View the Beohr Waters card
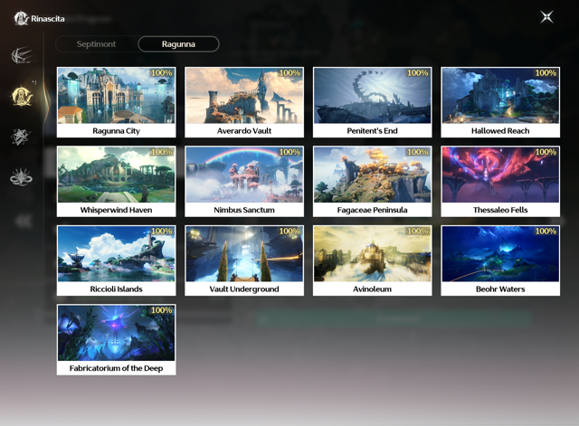This screenshot has height=426, width=579. pos(500,260)
